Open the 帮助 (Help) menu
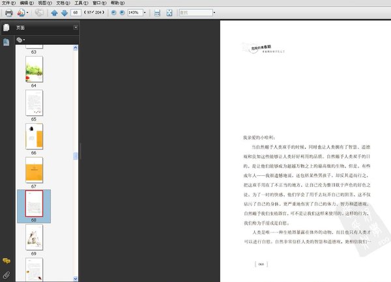This screenshot has width=391, height=282. [x=117, y=3]
